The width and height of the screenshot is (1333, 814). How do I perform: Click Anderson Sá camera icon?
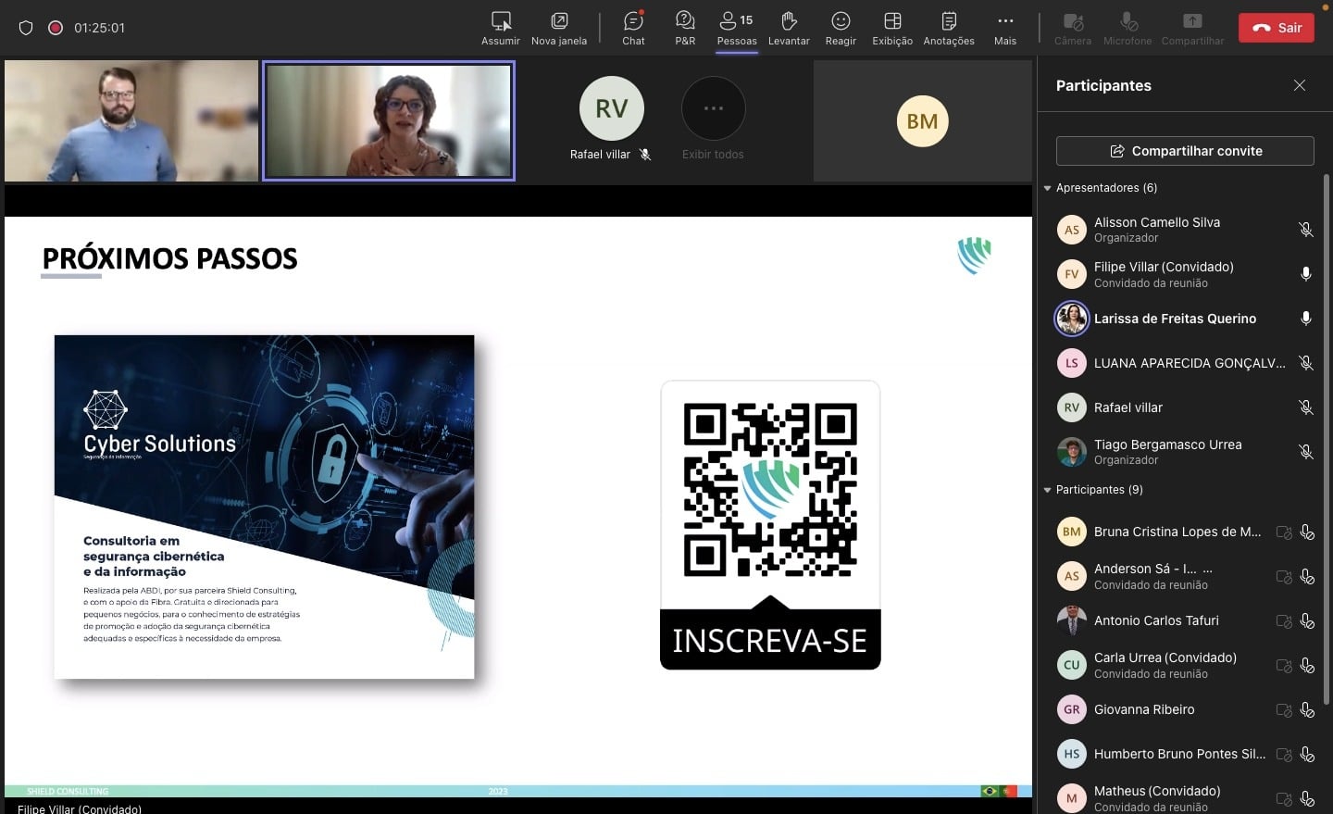tap(1284, 576)
